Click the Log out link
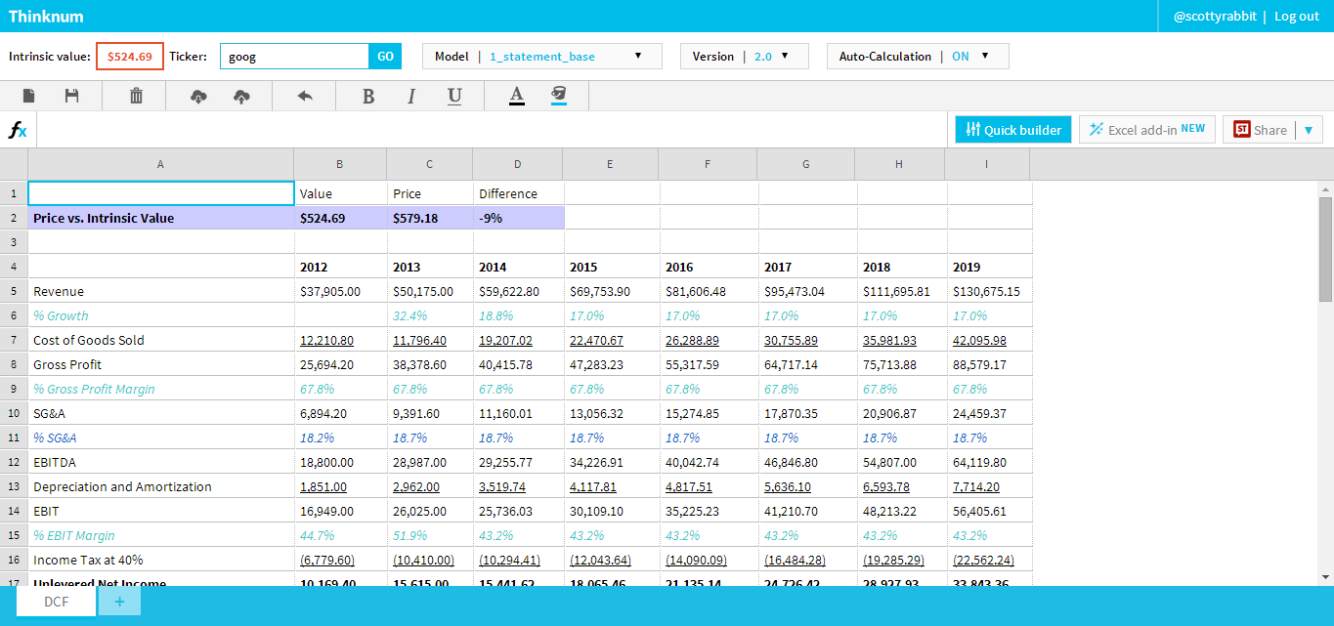Image resolution: width=1334 pixels, height=626 pixels. pos(1296,17)
